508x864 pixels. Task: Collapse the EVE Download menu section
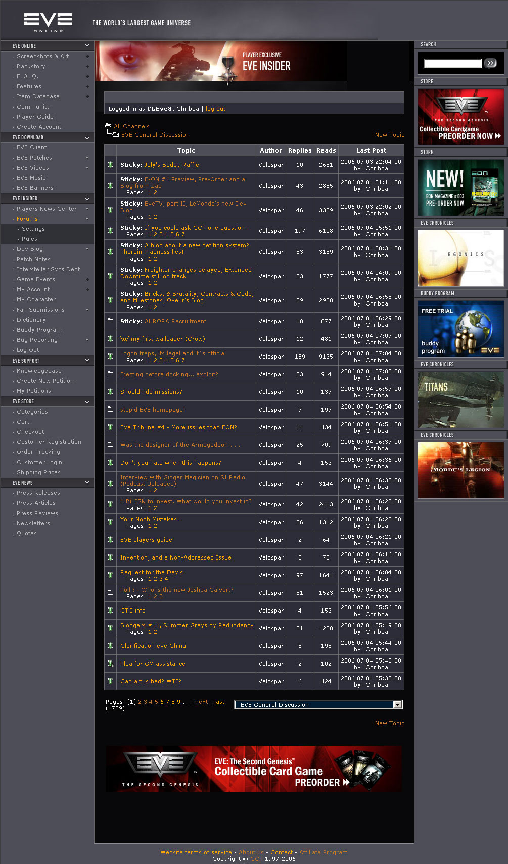tap(87, 137)
